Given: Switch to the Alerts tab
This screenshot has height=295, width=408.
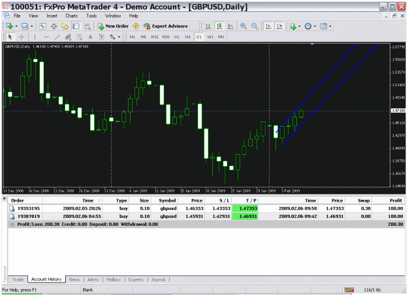Looking at the screenshot, I should click(x=93, y=279).
